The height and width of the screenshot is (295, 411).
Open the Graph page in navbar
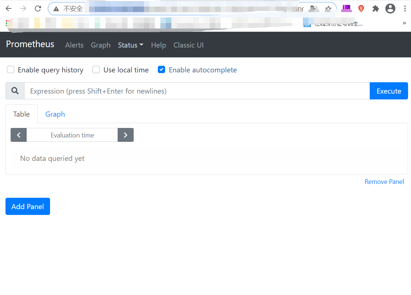pyautogui.click(x=101, y=45)
